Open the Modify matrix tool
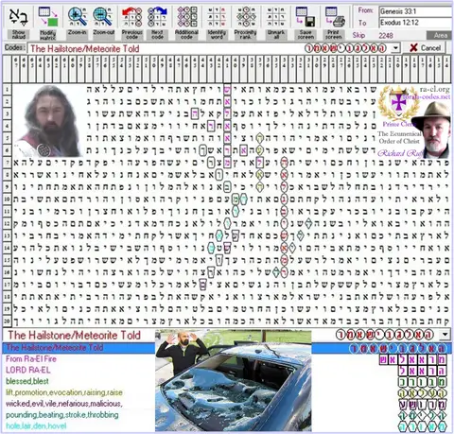The image size is (454, 434). click(48, 17)
